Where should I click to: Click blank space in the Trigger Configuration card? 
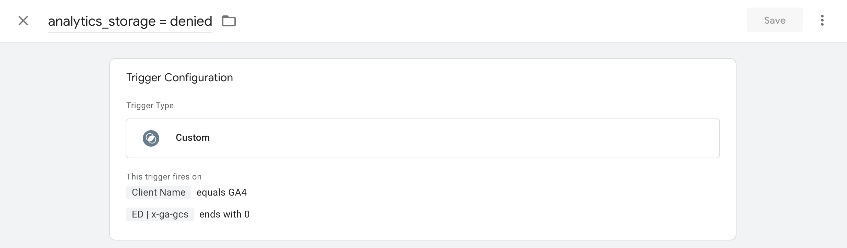(480, 199)
